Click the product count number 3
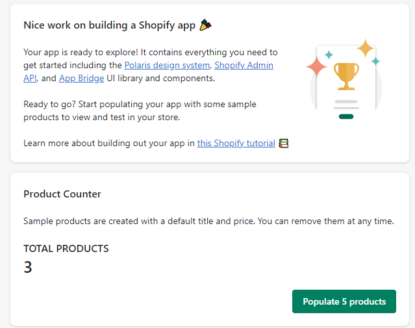This screenshot has width=415, height=328. coord(28,267)
